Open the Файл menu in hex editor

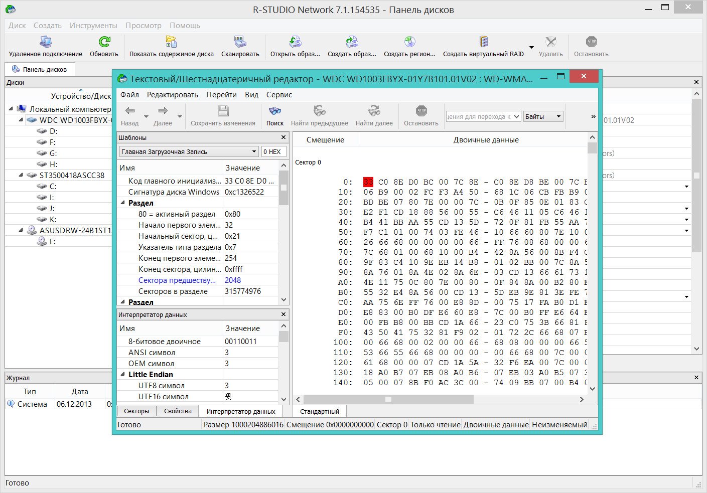129,94
